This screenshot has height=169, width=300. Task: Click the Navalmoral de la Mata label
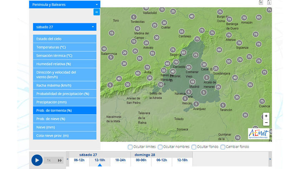pyautogui.click(x=114, y=119)
